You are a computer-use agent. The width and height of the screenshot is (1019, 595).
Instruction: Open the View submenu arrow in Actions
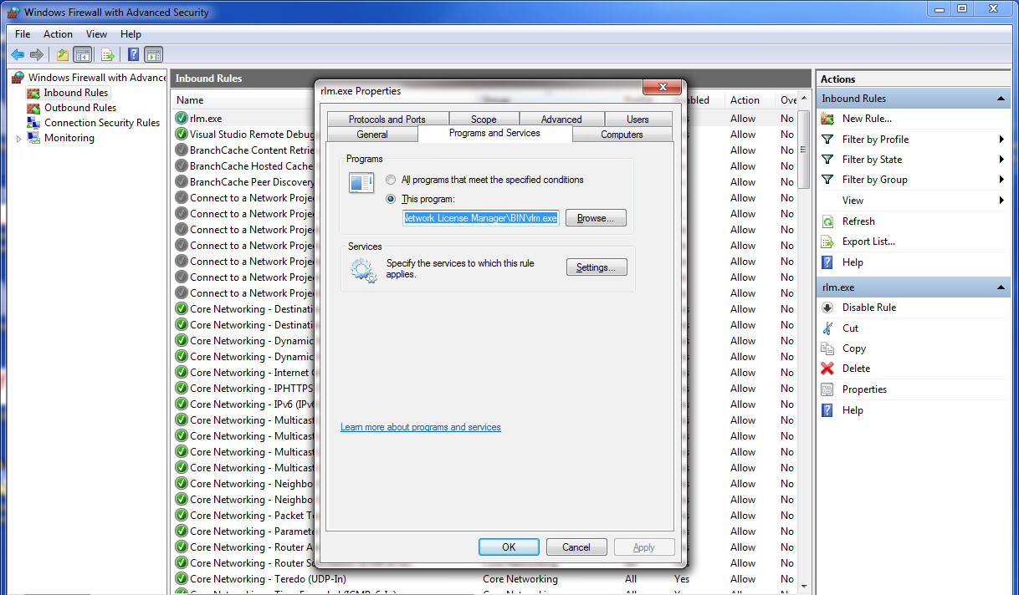click(1001, 201)
